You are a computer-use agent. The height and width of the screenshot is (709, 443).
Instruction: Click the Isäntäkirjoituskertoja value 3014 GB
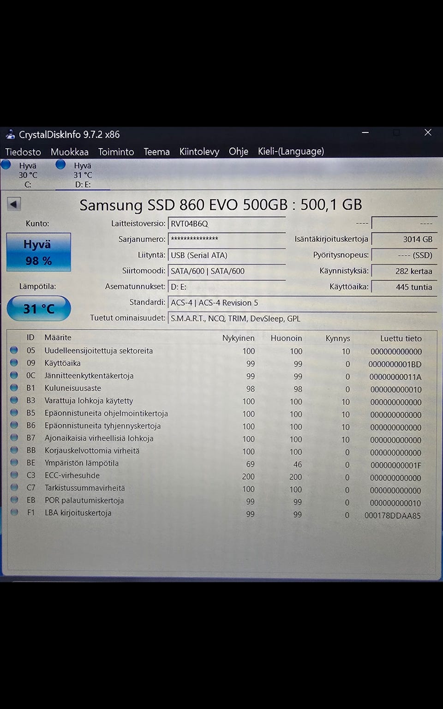pos(404,239)
